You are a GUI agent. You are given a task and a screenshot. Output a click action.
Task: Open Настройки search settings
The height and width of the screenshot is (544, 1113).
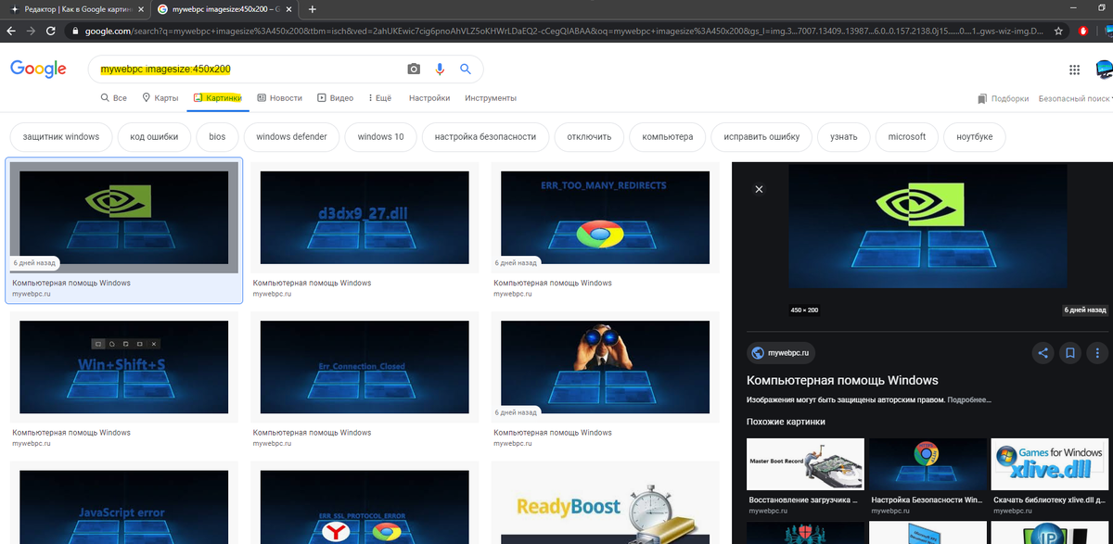[x=429, y=98]
